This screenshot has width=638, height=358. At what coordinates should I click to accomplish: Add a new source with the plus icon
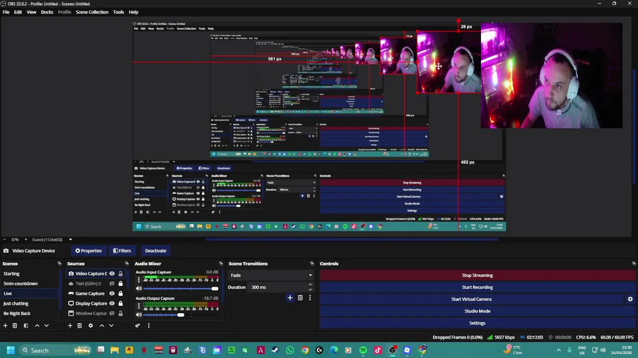click(x=70, y=326)
